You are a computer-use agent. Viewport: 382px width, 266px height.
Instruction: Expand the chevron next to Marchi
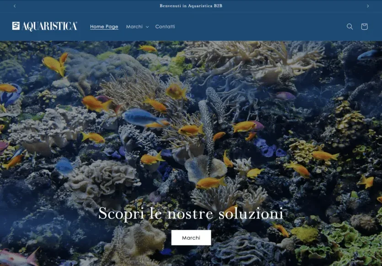(147, 27)
